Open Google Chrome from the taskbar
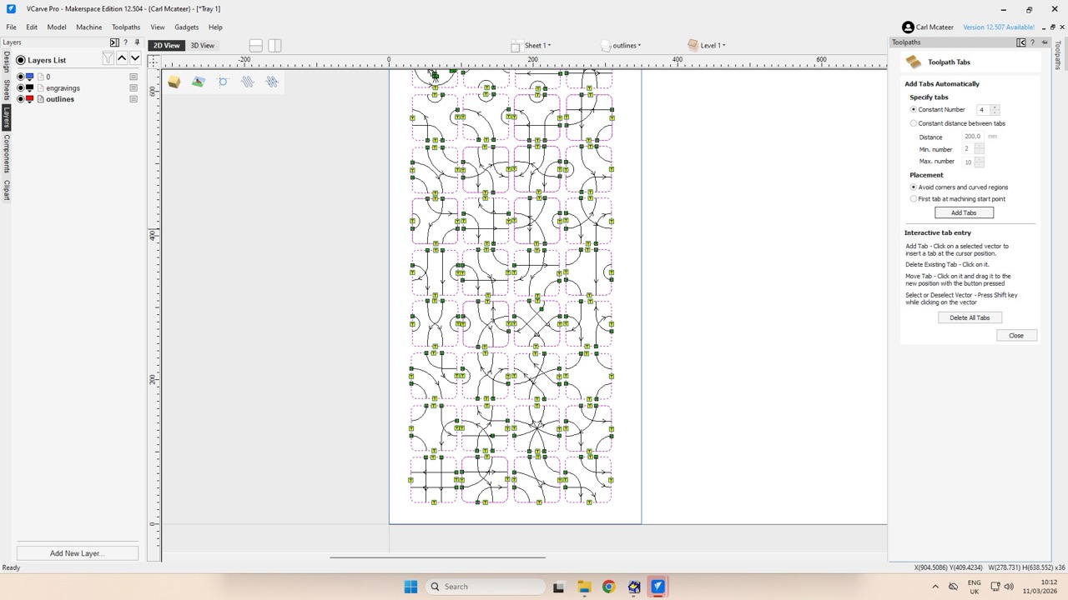Viewport: 1068px width, 600px height. [608, 587]
